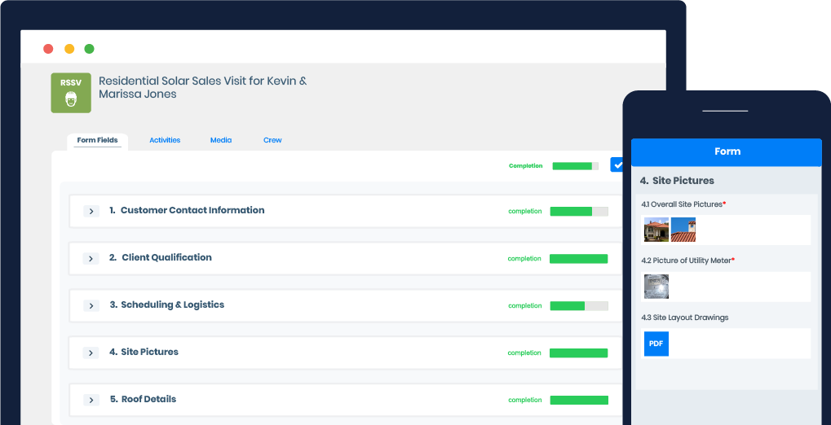Click the '4. Site Pictures' heading on phone

pos(677,181)
